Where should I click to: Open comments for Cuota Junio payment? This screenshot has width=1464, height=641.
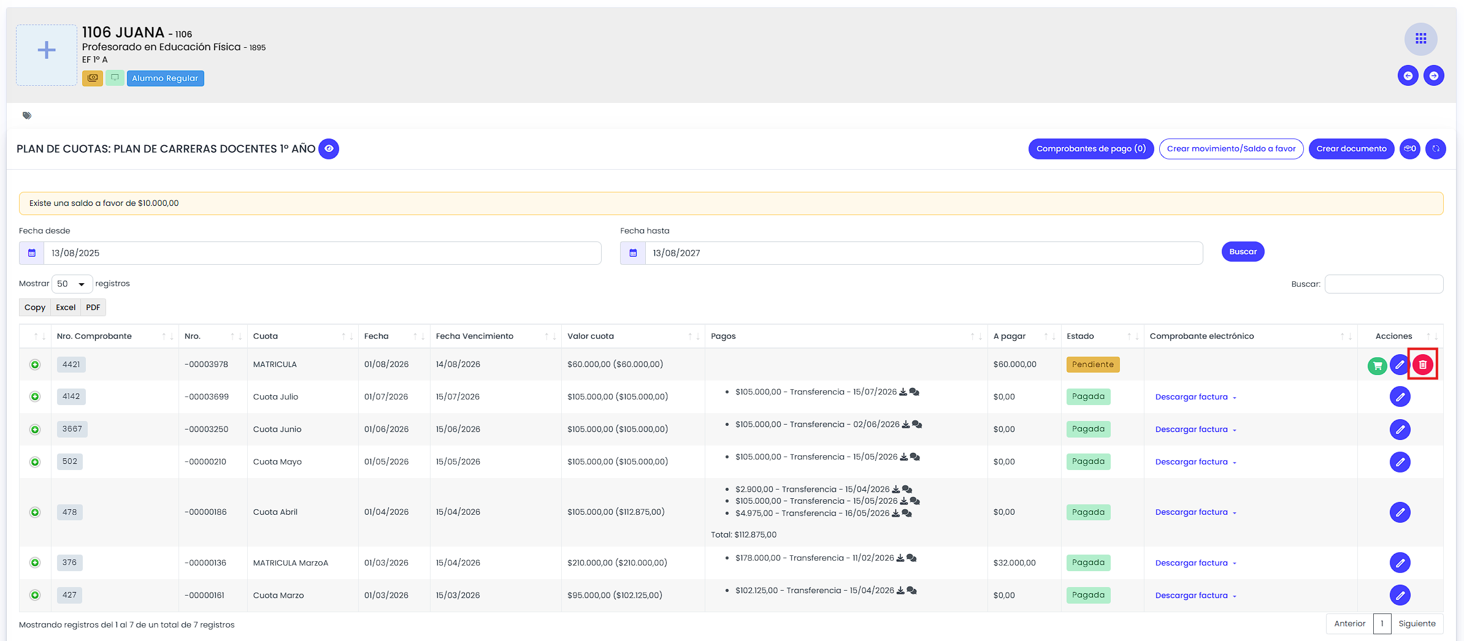(x=917, y=424)
